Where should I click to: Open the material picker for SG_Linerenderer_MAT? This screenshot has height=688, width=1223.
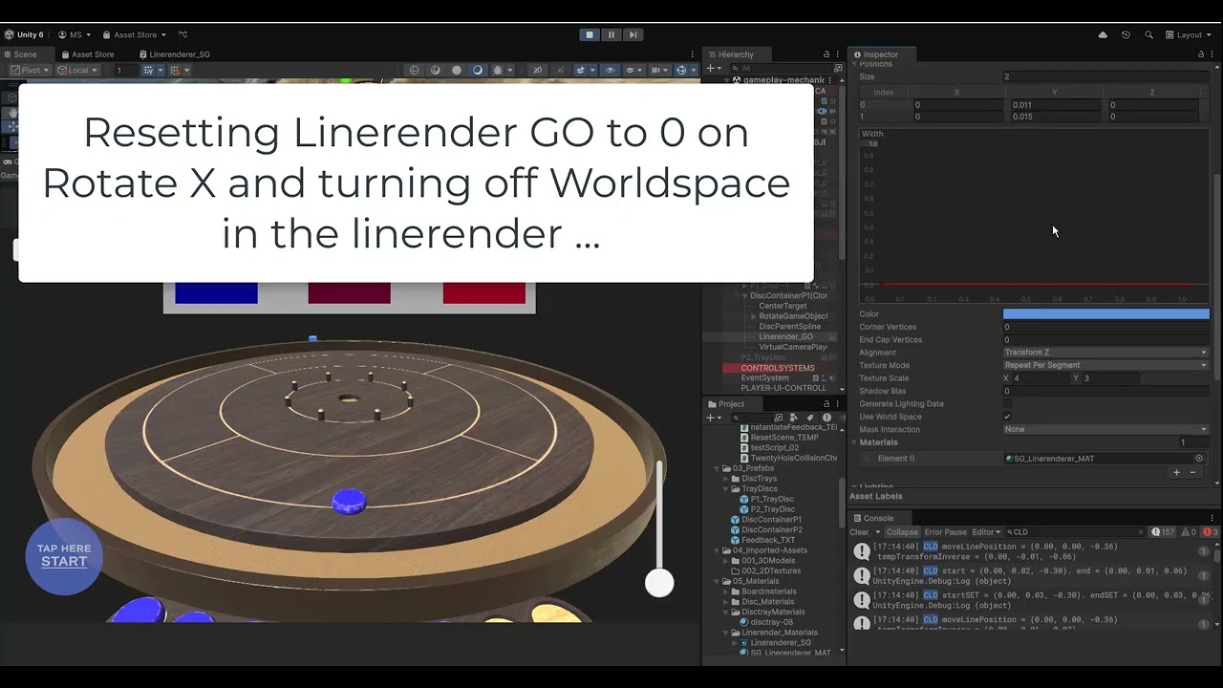tap(1199, 458)
